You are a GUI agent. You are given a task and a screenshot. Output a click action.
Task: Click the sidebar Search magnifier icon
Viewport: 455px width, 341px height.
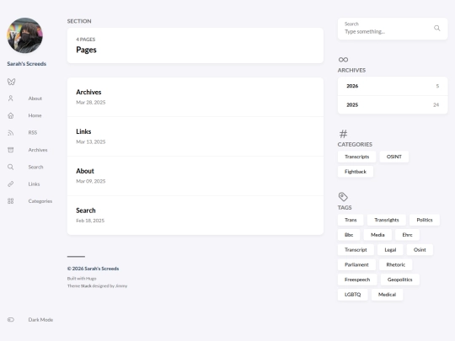point(11,167)
